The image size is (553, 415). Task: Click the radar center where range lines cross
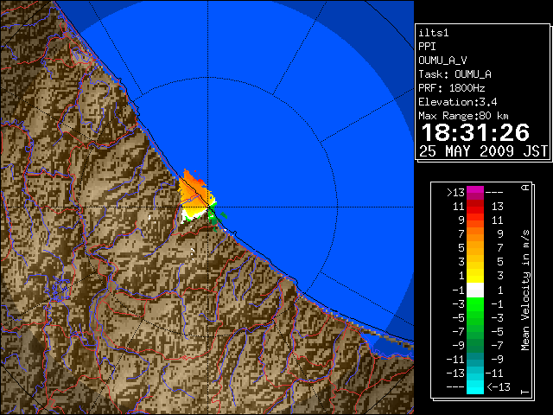208,207
